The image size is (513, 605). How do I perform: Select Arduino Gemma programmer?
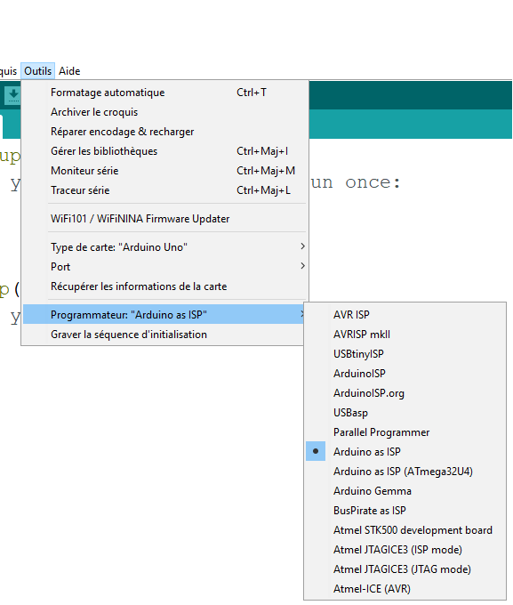[x=405, y=491]
